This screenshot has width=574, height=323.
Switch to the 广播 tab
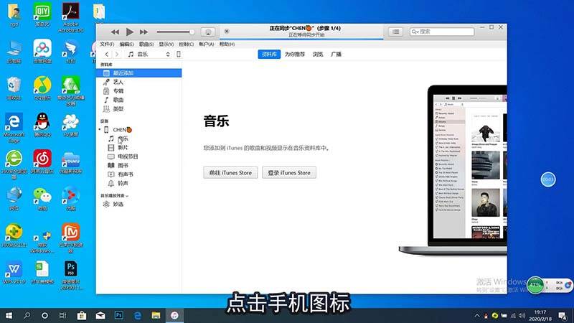tap(336, 55)
